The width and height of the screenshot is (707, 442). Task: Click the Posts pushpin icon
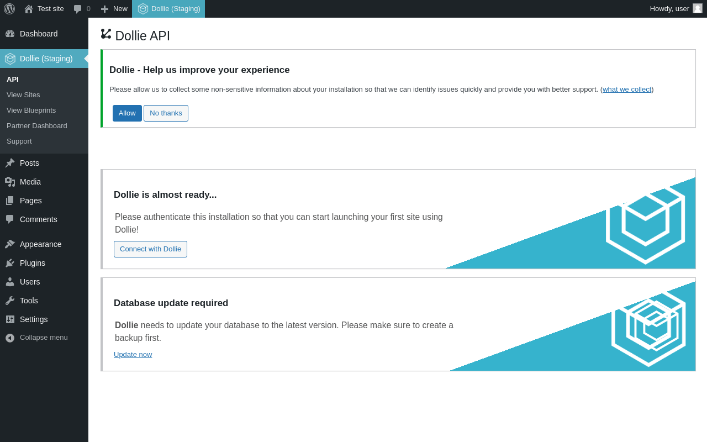coord(10,163)
